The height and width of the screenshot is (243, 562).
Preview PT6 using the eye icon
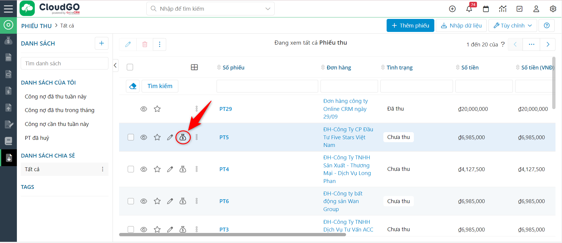pyautogui.click(x=144, y=201)
